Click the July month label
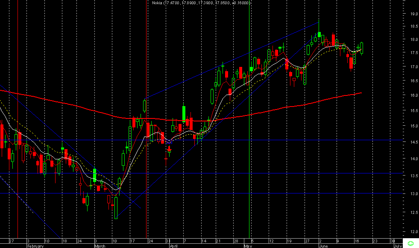This screenshot has height=248, width=419. tap(398, 246)
